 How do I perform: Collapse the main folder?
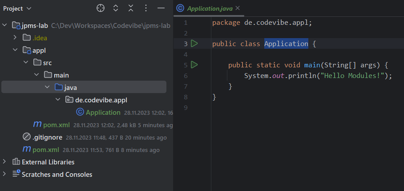tap(36, 75)
